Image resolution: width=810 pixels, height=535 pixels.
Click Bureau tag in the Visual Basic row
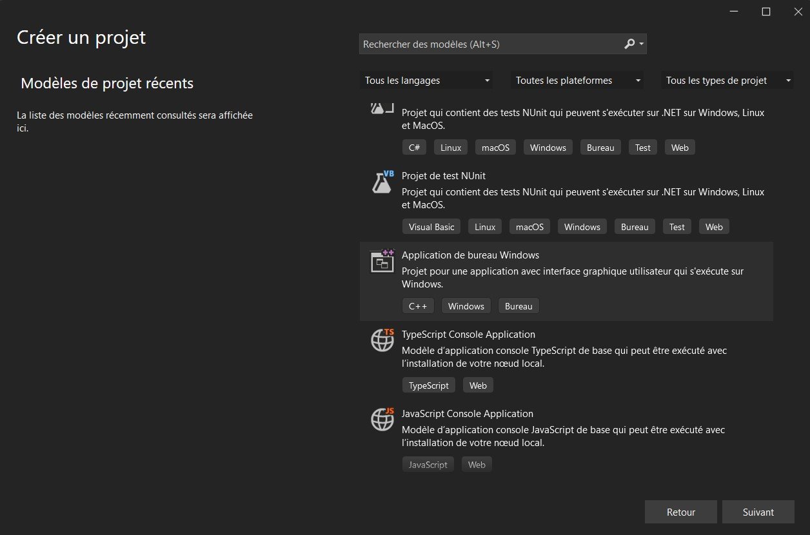click(635, 227)
